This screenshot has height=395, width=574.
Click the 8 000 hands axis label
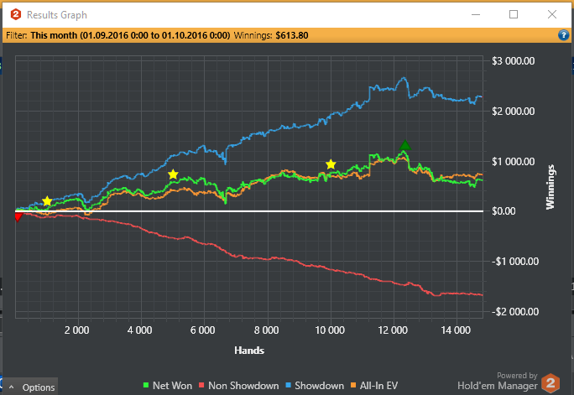(267, 330)
